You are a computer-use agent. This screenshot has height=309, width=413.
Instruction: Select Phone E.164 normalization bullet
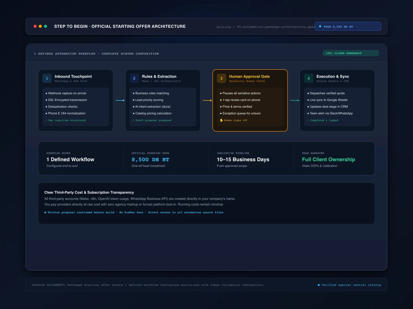coord(65,113)
